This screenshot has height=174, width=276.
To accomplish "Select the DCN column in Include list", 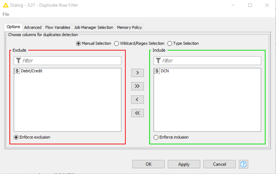I will [x=165, y=71].
